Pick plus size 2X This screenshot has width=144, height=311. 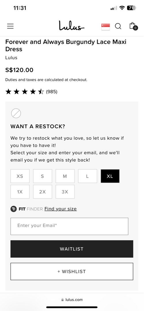click(x=42, y=192)
